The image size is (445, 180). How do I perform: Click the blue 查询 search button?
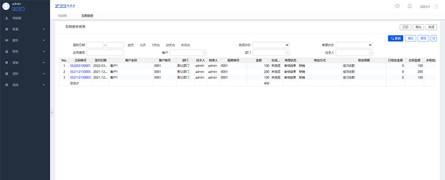point(395,38)
